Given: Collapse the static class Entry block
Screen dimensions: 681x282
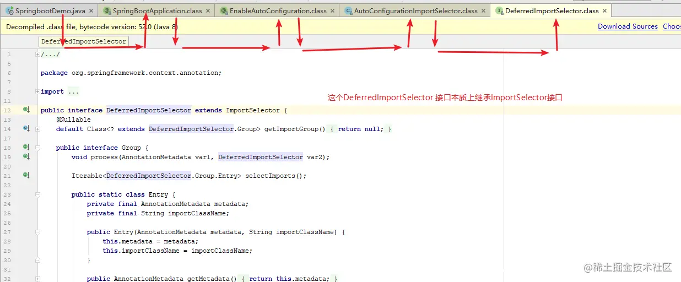Looking at the screenshot, I should (37, 194).
